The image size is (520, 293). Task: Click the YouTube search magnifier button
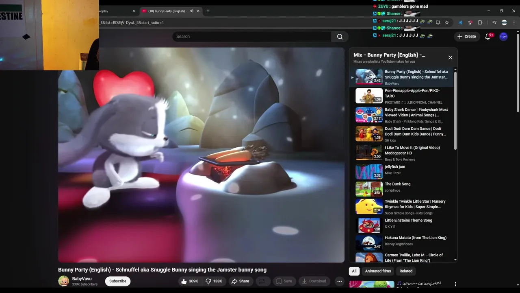pyautogui.click(x=340, y=37)
